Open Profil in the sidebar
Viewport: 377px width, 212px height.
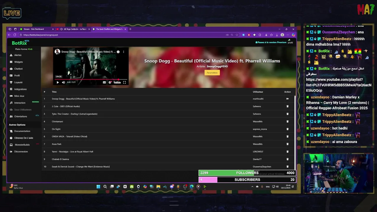click(17, 75)
